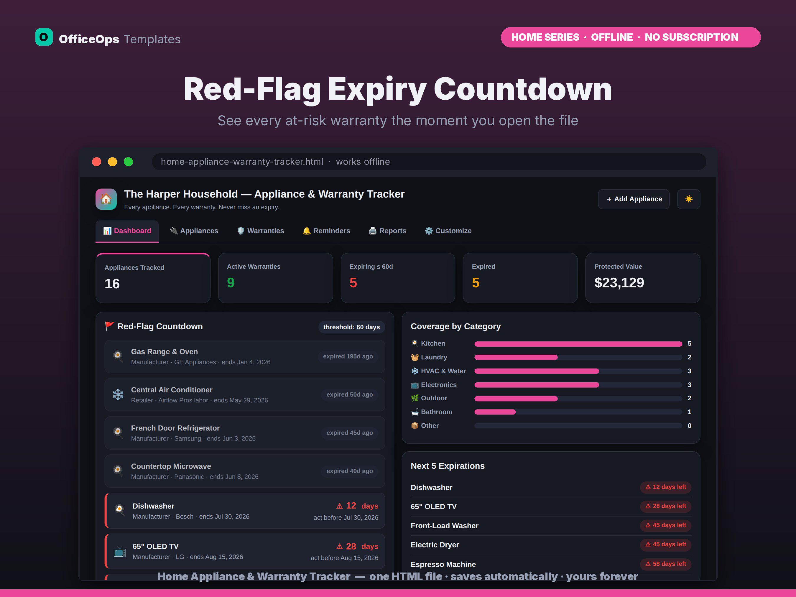Click the Electronics TV category icon
The image size is (796, 597).
click(415, 385)
